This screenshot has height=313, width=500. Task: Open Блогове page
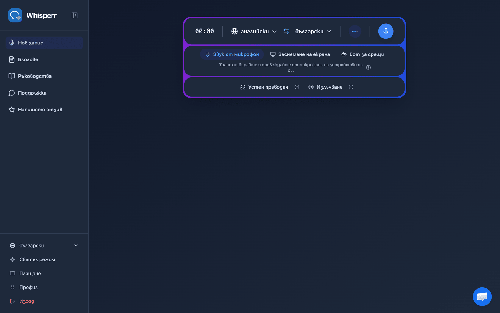[x=44, y=59]
